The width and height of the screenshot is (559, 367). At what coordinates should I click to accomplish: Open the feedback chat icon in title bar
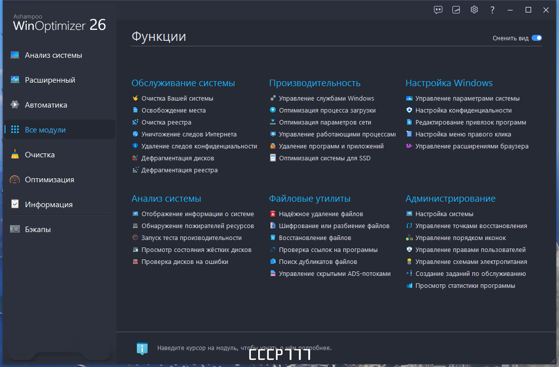pos(438,10)
